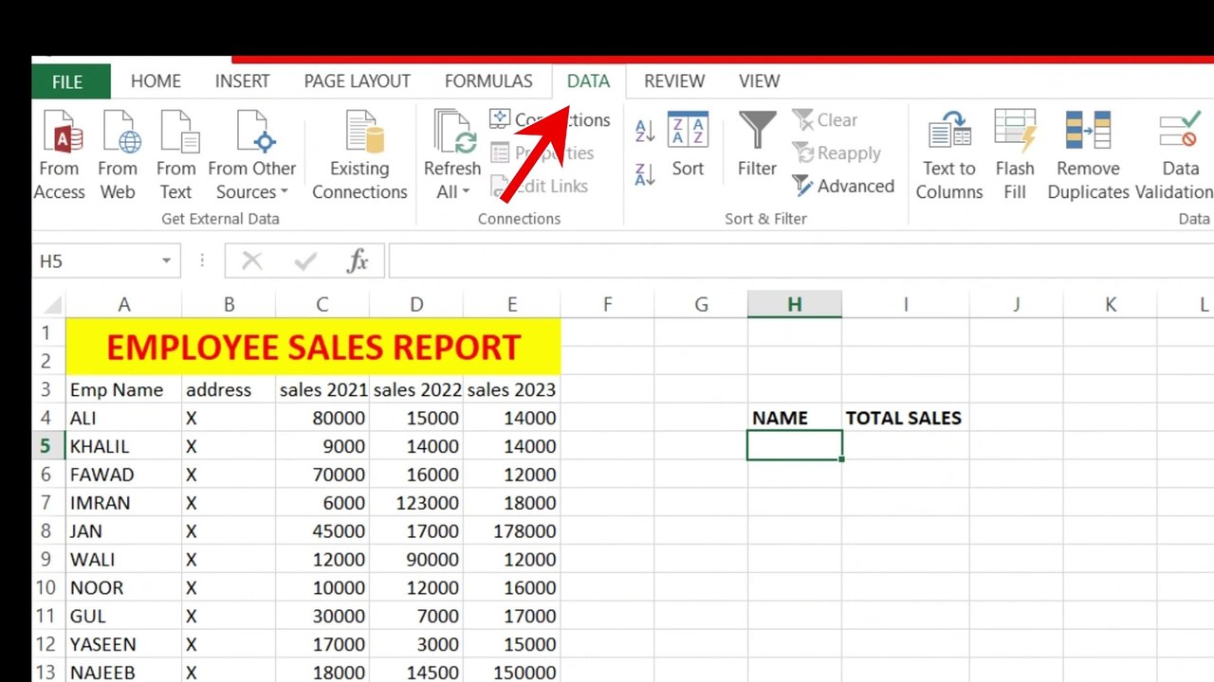The image size is (1214, 682).
Task: Open From Other Sources dropdown
Action: 252,154
